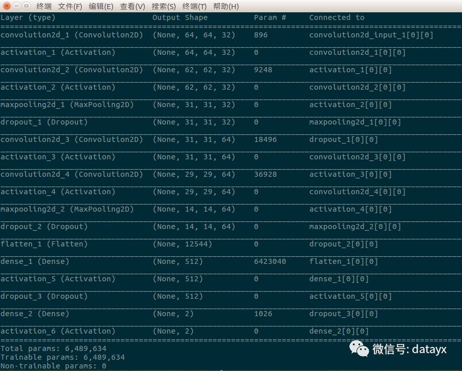This screenshot has width=462, height=371.
Task: Click the param count 36928
Action: click(265, 174)
